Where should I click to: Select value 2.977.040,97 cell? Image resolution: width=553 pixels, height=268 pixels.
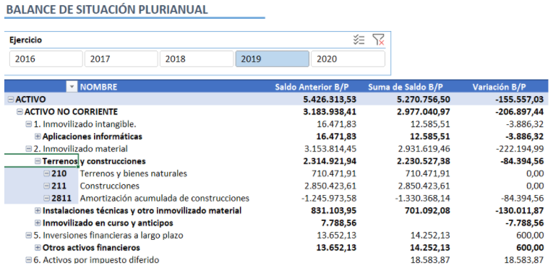point(423,112)
